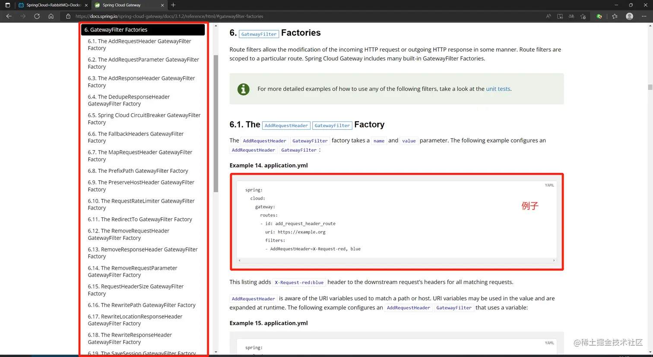Open the browser home page
653x357 pixels.
coord(51,16)
